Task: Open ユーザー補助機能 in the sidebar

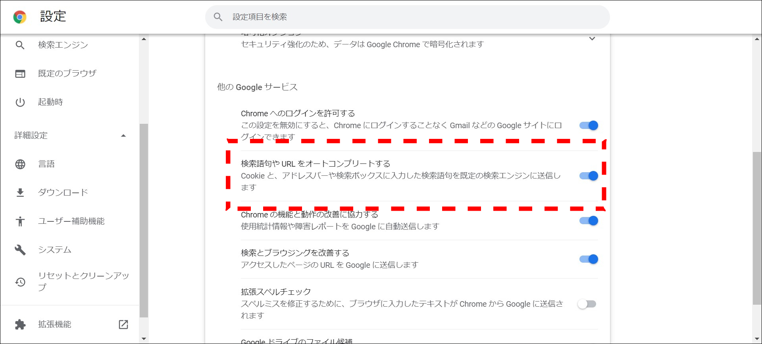Action: coord(71,221)
